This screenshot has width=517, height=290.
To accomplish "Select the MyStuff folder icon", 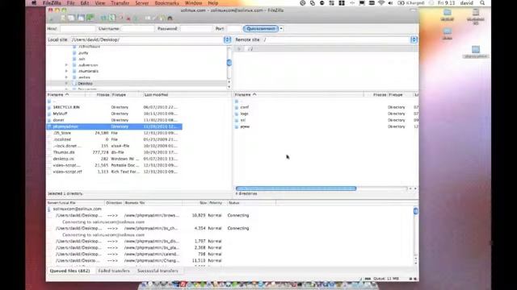I will pyautogui.click(x=49, y=114).
